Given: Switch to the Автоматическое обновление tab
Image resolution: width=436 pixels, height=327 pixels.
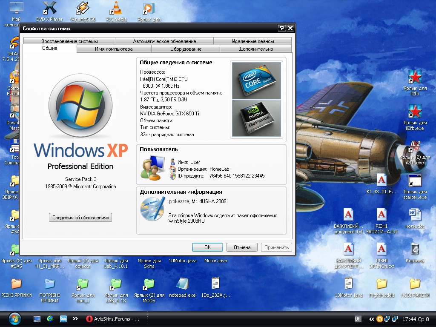Looking at the screenshot, I should (x=165, y=41).
